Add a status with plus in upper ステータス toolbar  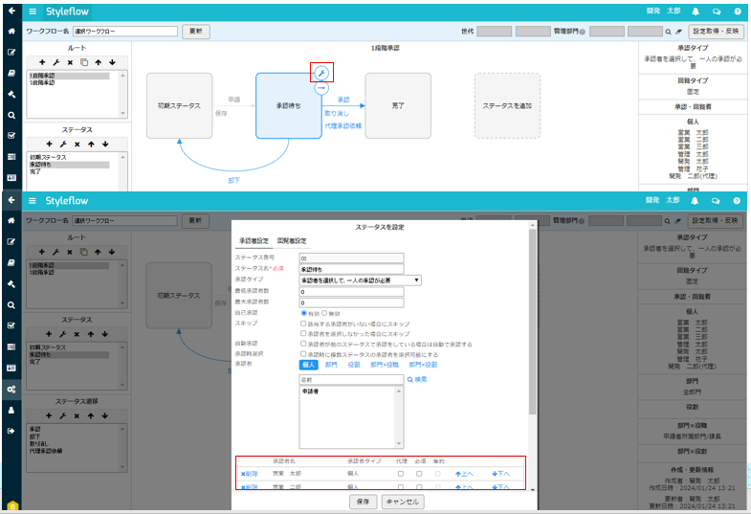click(49, 145)
